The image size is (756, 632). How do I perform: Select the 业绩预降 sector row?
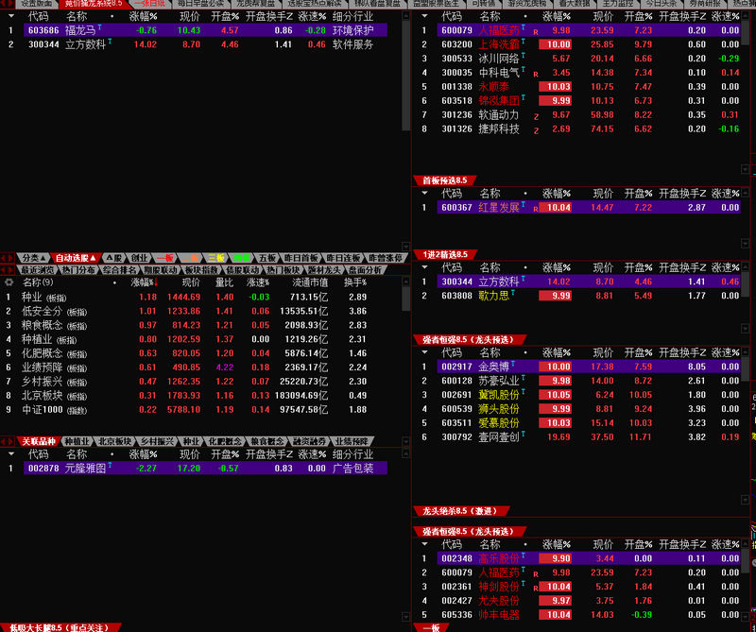(x=188, y=367)
